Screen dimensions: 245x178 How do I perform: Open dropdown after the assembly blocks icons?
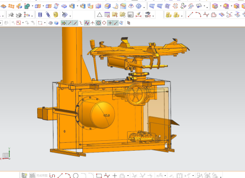[182, 16]
